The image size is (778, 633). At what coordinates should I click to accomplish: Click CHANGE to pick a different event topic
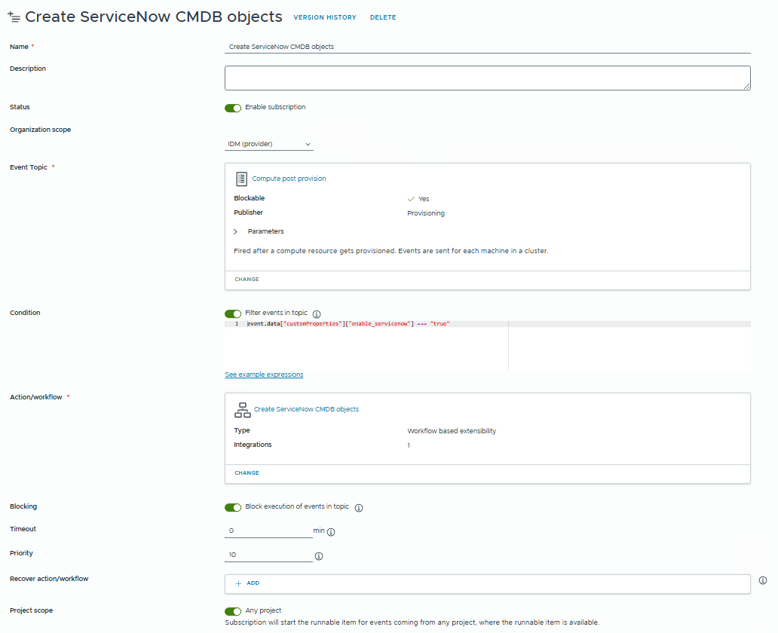[x=247, y=279]
